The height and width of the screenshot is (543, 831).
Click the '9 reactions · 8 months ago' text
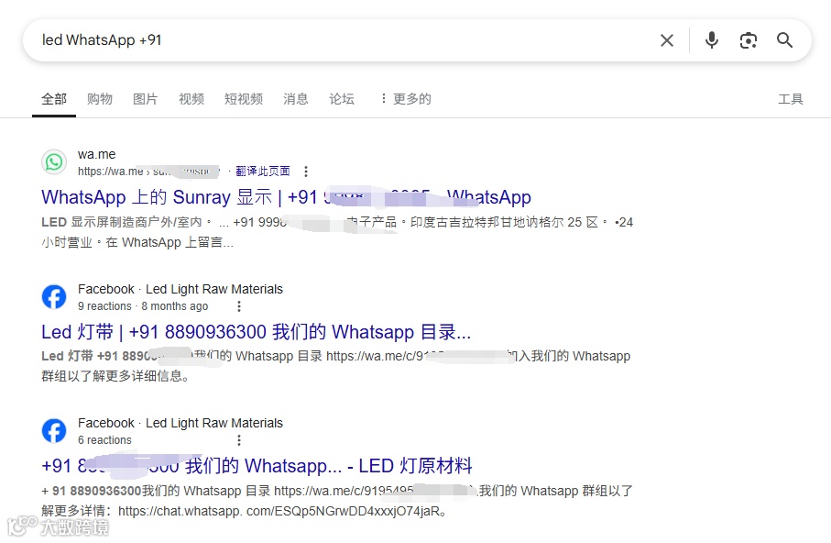(x=143, y=306)
